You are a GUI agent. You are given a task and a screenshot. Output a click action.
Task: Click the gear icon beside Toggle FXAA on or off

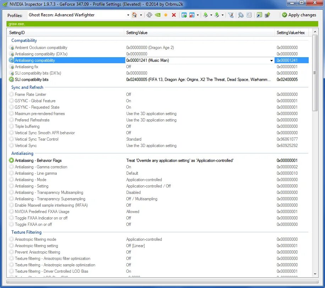pos(11,224)
